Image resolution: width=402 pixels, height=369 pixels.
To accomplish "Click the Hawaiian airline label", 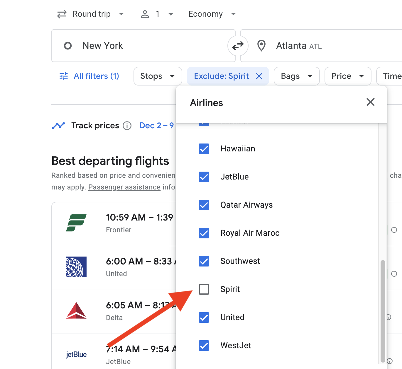I will point(238,149).
